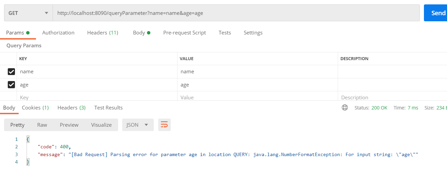Image resolution: width=447 pixels, height=174 pixels.
Task: Click the wrap lines icon in response toolbar
Action: point(164,125)
